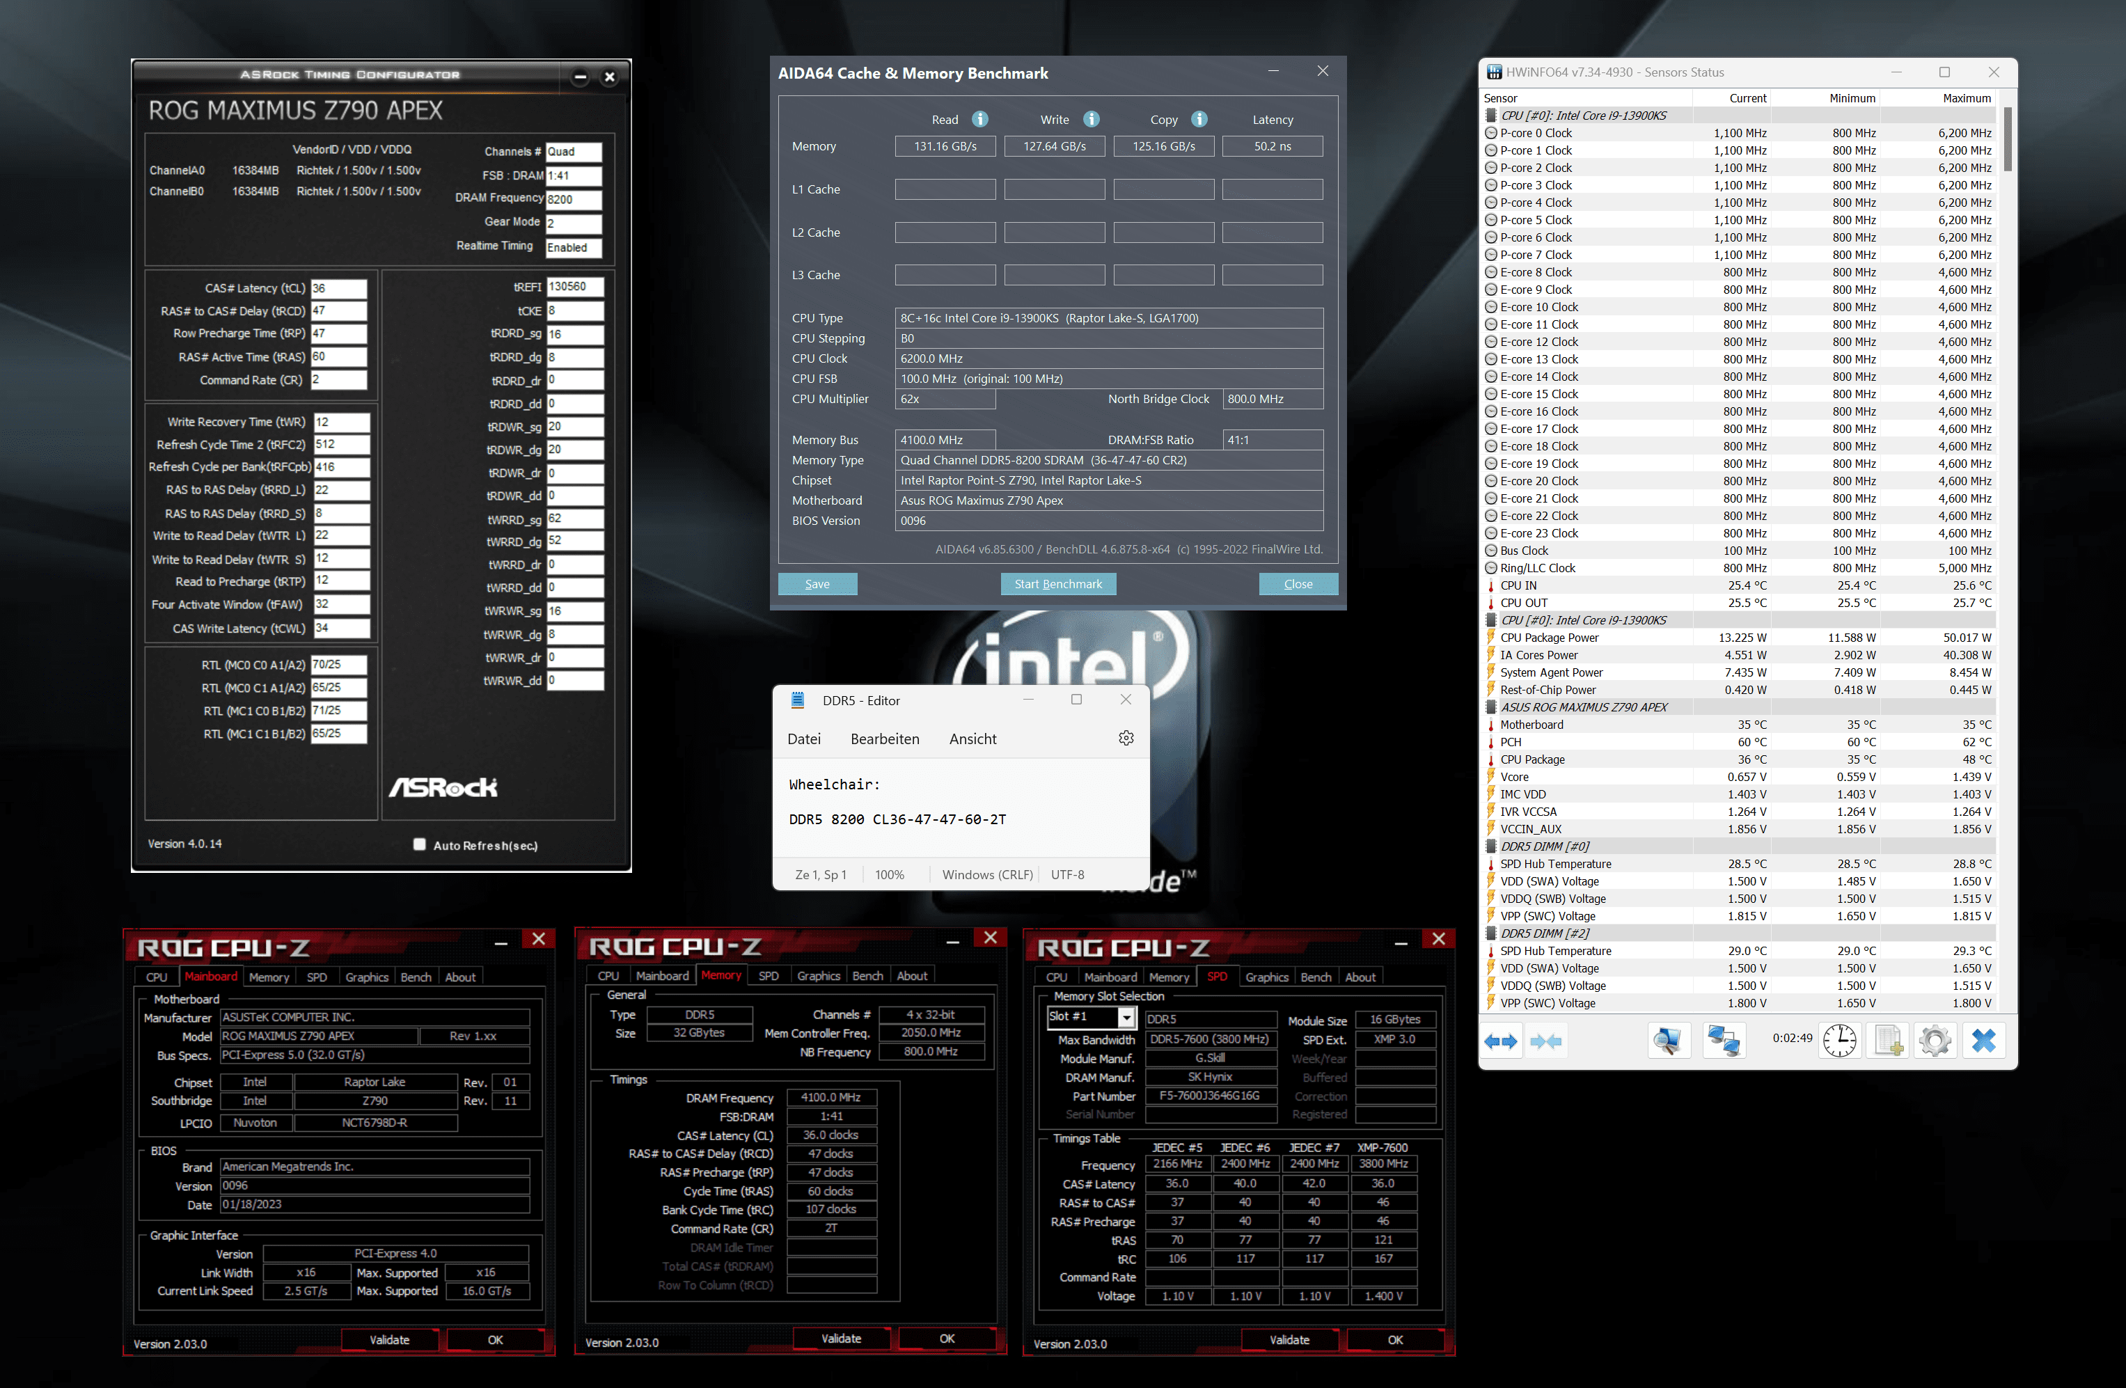The width and height of the screenshot is (2126, 1388).
Task: Toggle Auto Refresh(sec) checkbox
Action: coord(420,844)
